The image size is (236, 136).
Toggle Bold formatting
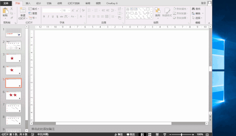coord(44,16)
